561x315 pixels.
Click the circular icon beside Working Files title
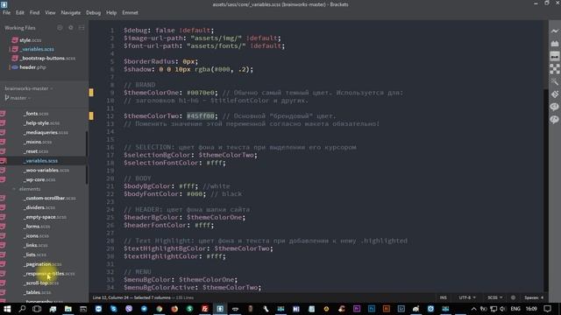pyautogui.click(x=60, y=27)
